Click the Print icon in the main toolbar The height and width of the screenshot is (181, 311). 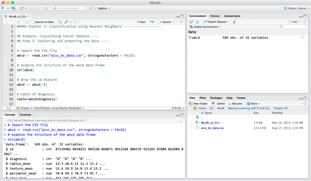46,8
